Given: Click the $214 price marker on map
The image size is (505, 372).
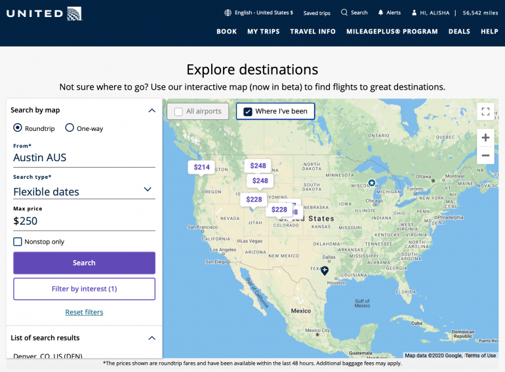Looking at the screenshot, I should point(201,167).
